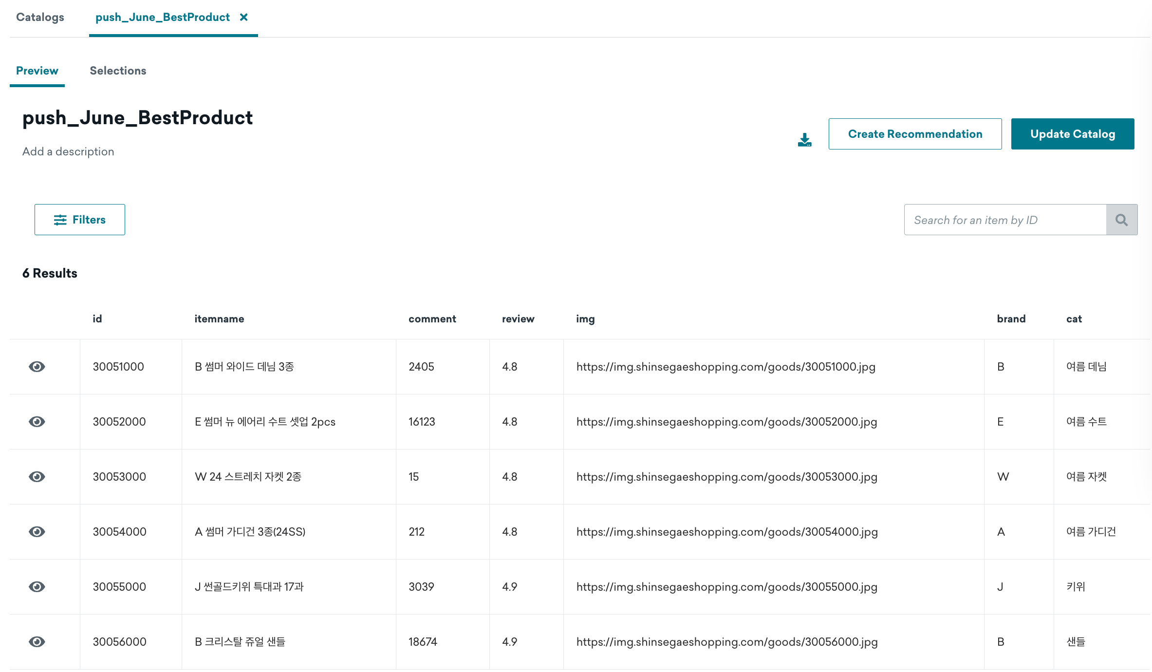Click itemname B 썸머 와이드 데님 3종
The width and height of the screenshot is (1152, 672).
[x=244, y=367]
